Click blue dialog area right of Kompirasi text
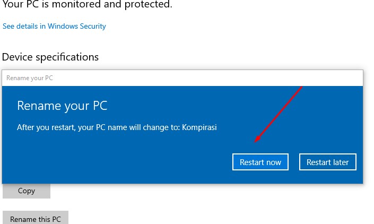374x224 pixels. (292, 127)
